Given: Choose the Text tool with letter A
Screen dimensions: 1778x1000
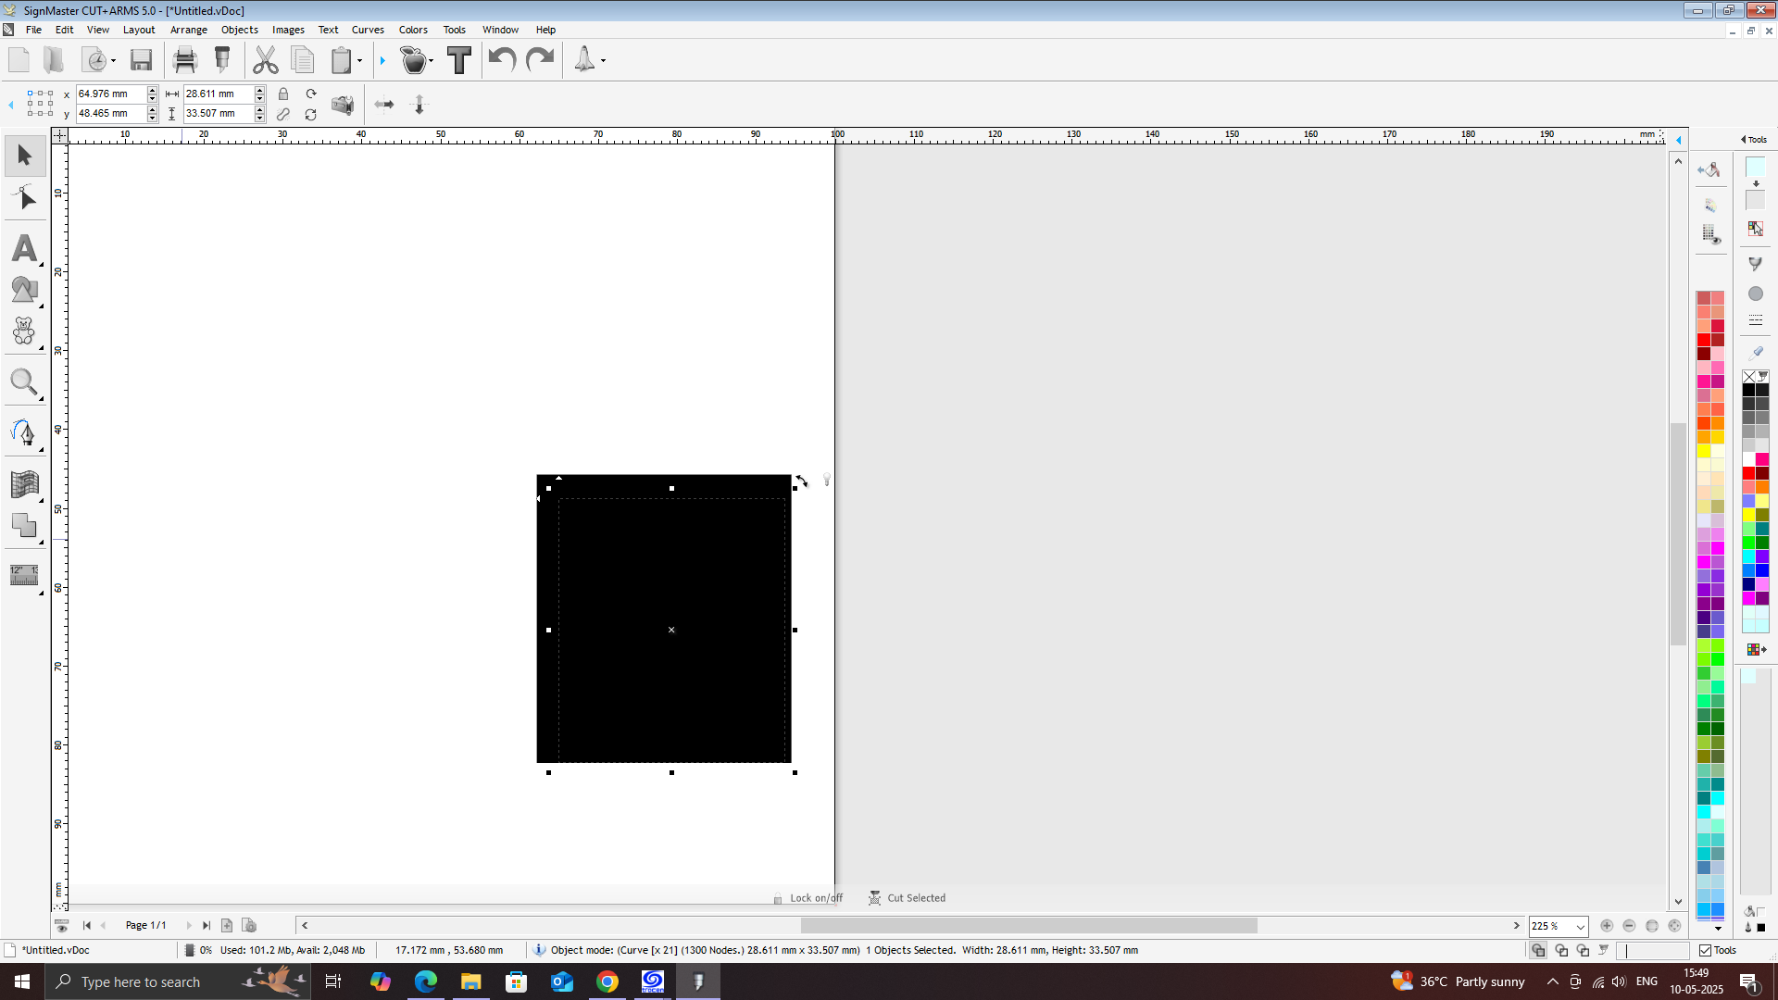Looking at the screenshot, I should pos(25,248).
